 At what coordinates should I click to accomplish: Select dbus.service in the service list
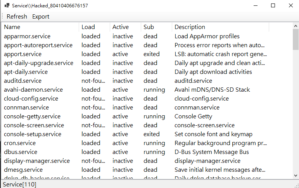(x=21, y=152)
